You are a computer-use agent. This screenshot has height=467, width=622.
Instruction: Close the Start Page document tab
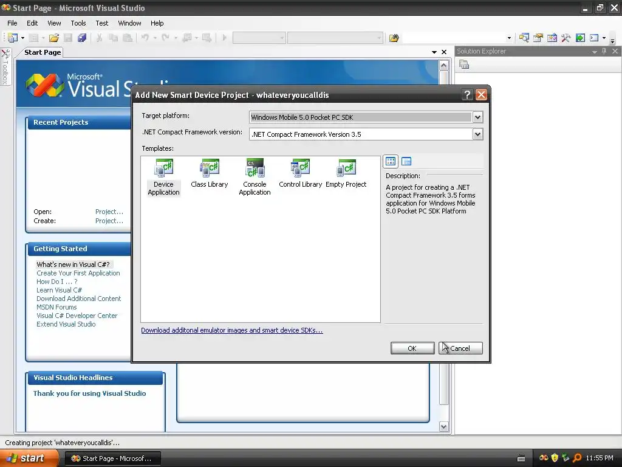click(444, 52)
